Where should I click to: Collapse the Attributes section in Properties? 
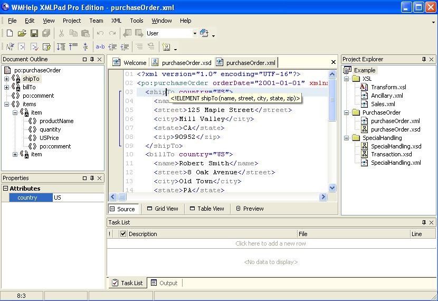(x=5, y=189)
